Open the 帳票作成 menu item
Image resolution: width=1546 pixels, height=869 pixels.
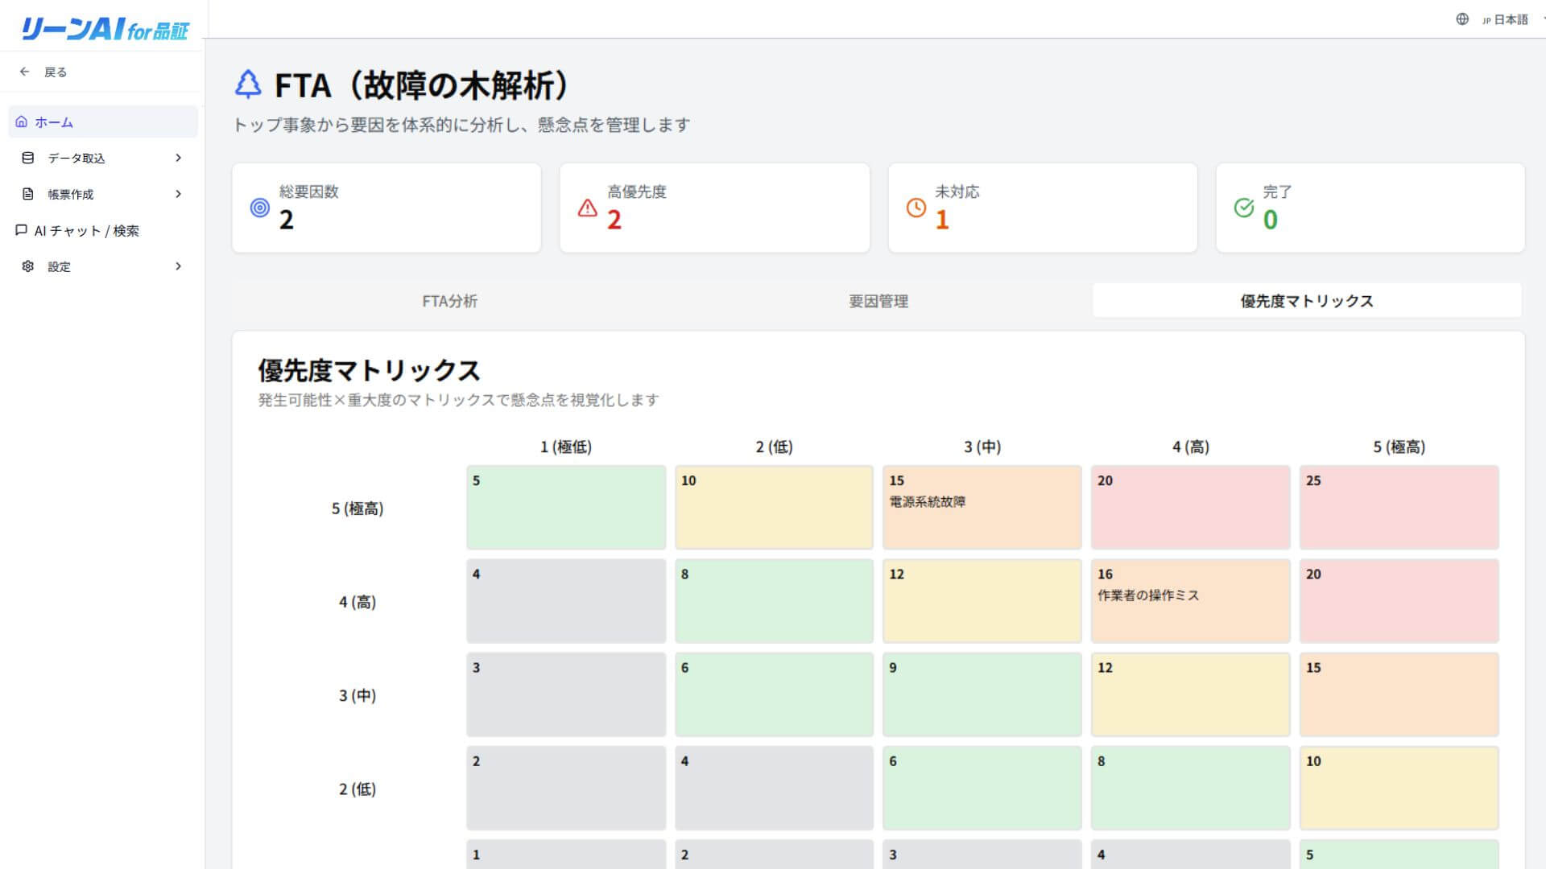coord(103,194)
